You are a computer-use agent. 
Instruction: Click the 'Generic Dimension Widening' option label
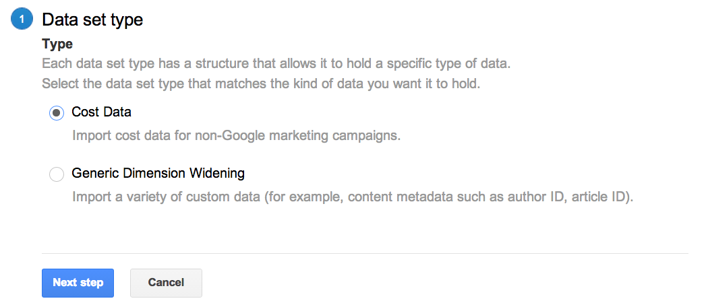[158, 174]
